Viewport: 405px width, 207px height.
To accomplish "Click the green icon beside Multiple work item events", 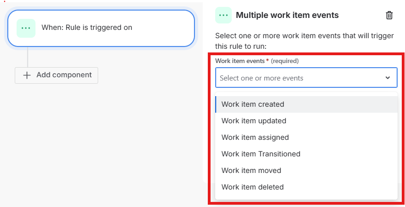I will coord(223,15).
